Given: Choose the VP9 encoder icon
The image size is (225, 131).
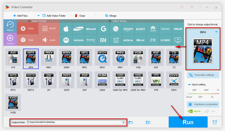Looking at the screenshot, I should tap(156, 80).
